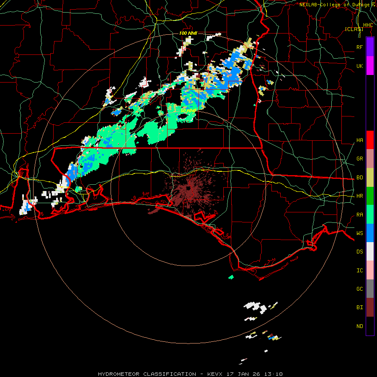This screenshot has height=377, width=377.
Task: Click the HR legend label
Action: pyautogui.click(x=359, y=196)
